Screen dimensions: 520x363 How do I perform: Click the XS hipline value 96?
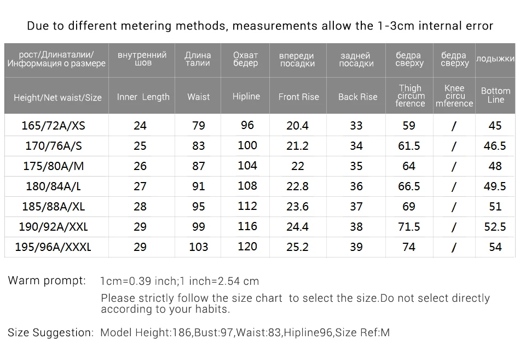click(247, 125)
